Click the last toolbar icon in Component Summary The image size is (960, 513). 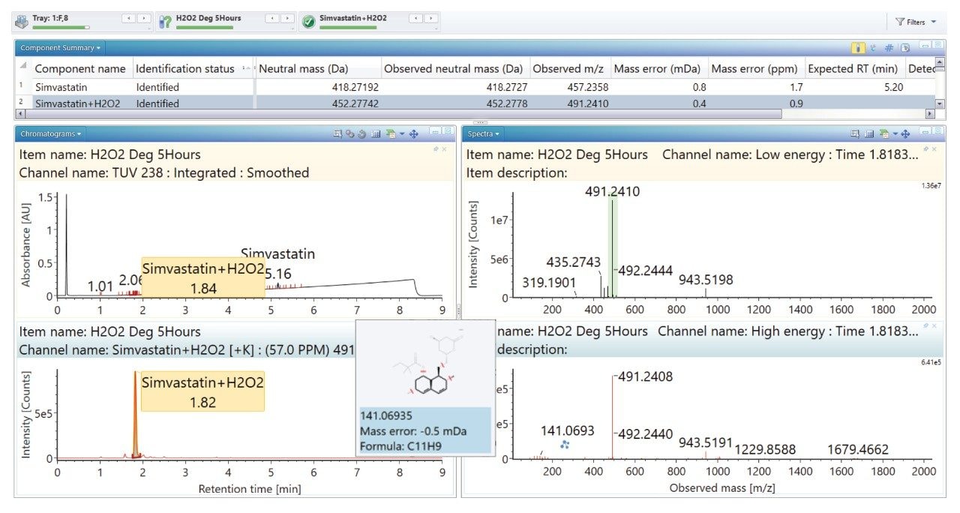point(905,48)
